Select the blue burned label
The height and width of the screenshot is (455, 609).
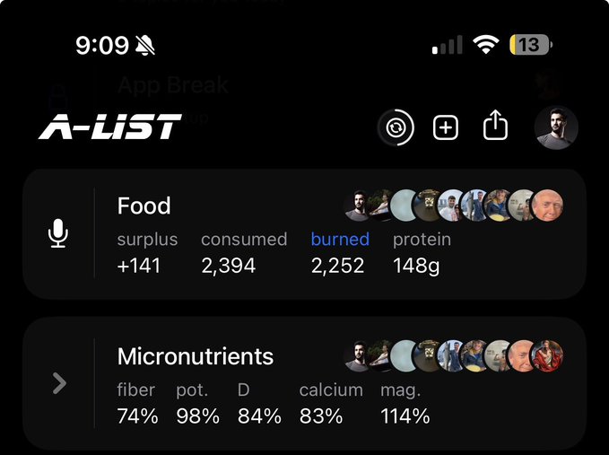click(x=340, y=240)
